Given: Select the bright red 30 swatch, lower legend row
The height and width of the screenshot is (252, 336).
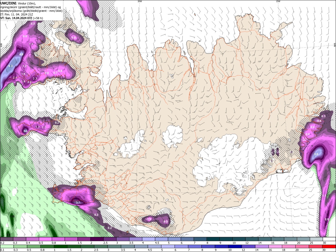Looking at the screenshot, I should 329,246.
